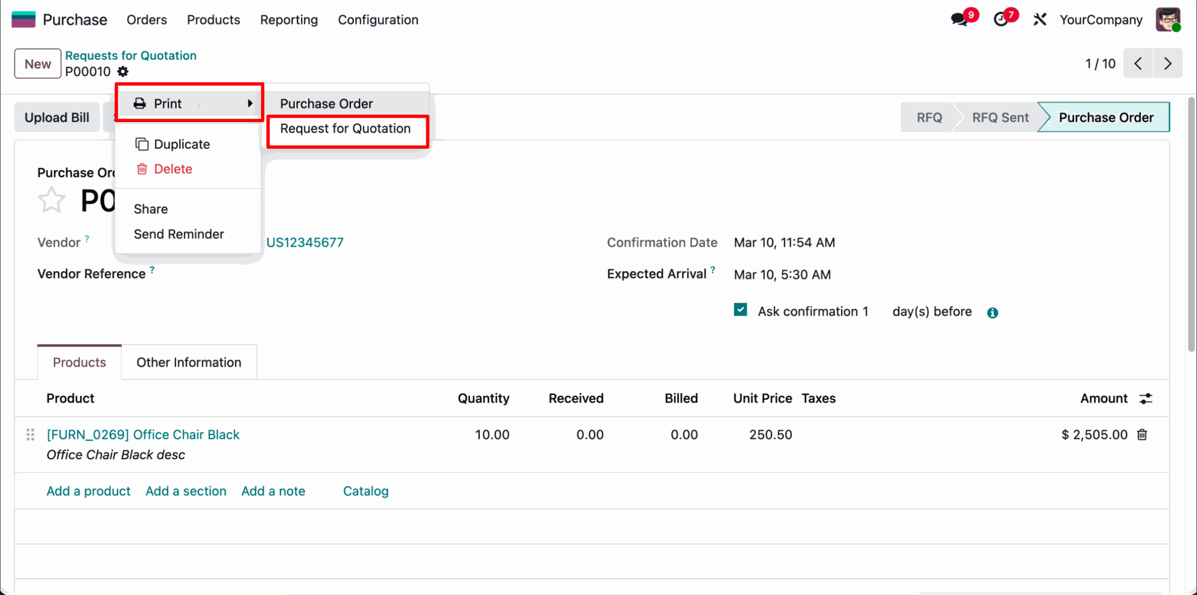1197x595 pixels.
Task: Open the gear actions menu beside P00010
Action: pyautogui.click(x=123, y=72)
